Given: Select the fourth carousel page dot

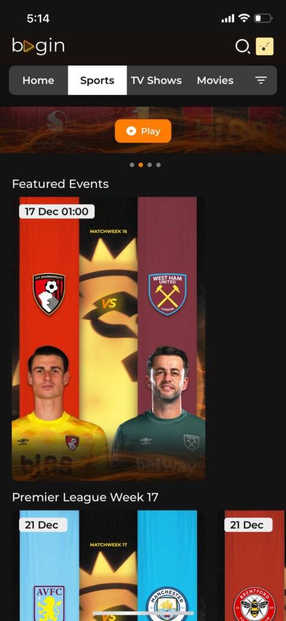Looking at the screenshot, I should 158,165.
